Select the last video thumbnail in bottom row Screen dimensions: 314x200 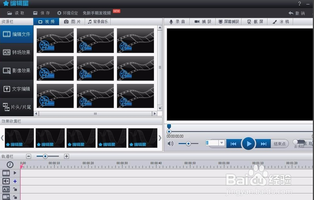135,96
